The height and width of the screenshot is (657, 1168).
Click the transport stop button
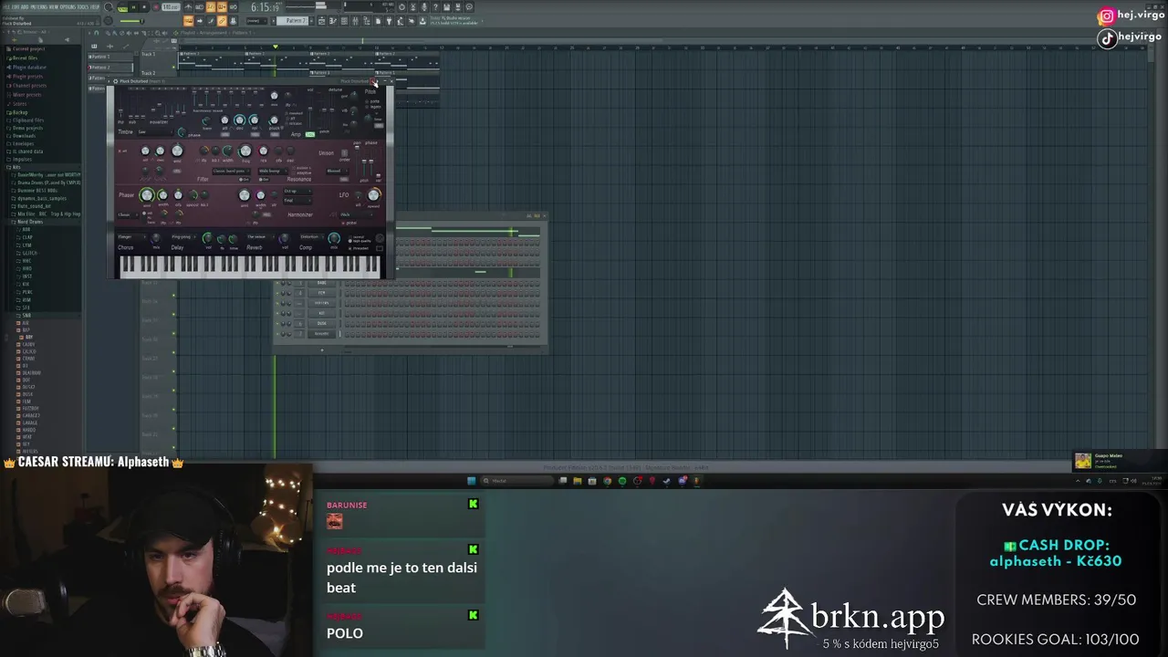[x=144, y=7]
